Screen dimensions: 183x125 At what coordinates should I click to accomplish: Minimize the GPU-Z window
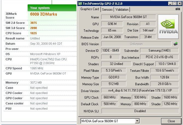pyautogui.click(x=170, y=4)
